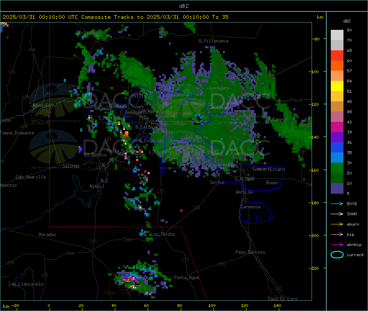Click the Aero_GA place label
This screenshot has height=311, width=368.
click(245, 192)
